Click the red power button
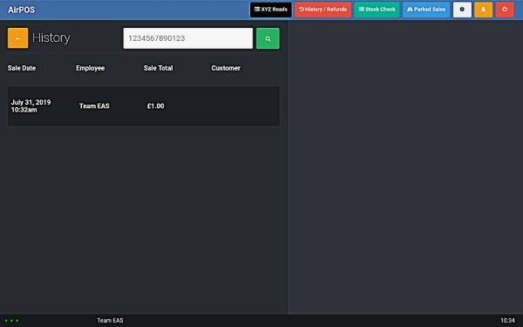This screenshot has height=327, width=523. [505, 10]
